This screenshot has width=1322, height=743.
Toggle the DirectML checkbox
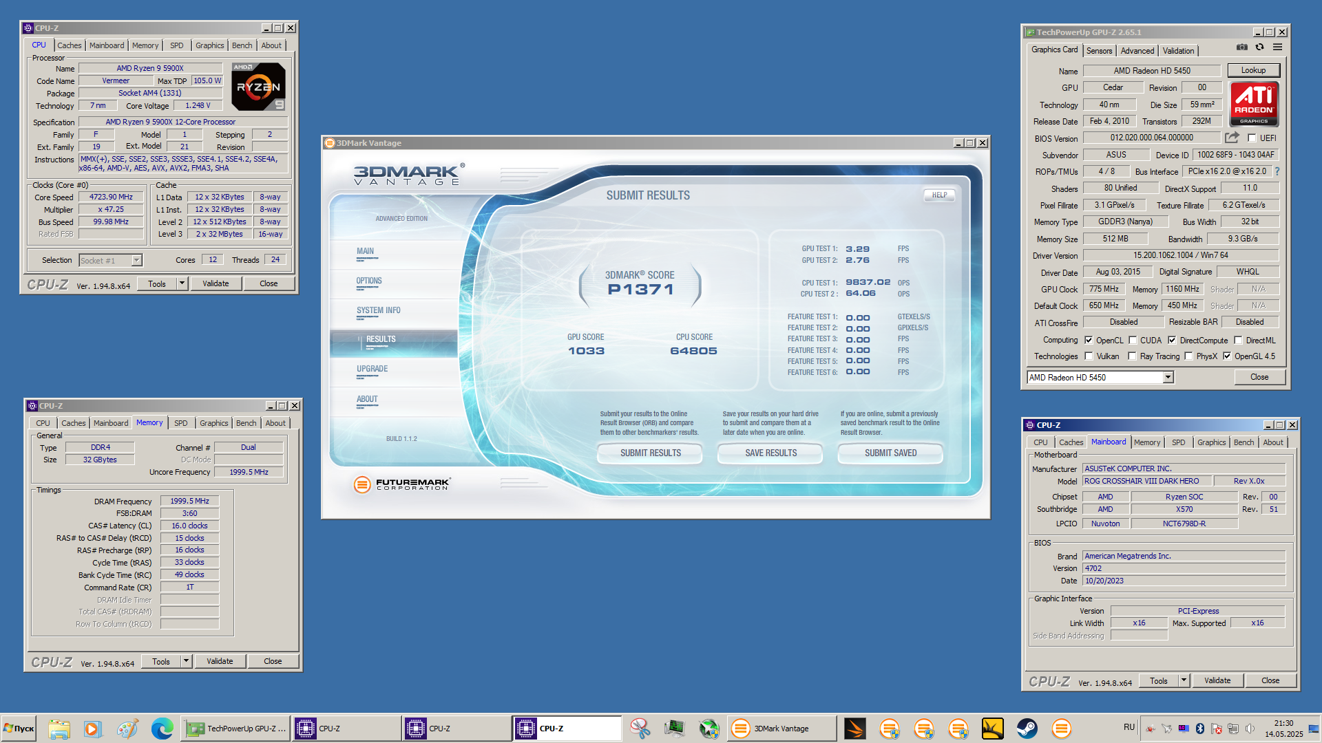(1238, 340)
